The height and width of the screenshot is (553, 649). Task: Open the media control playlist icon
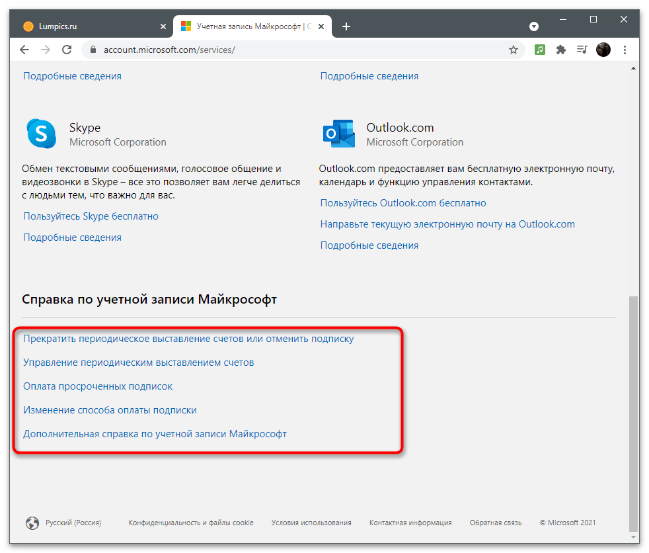pos(582,50)
